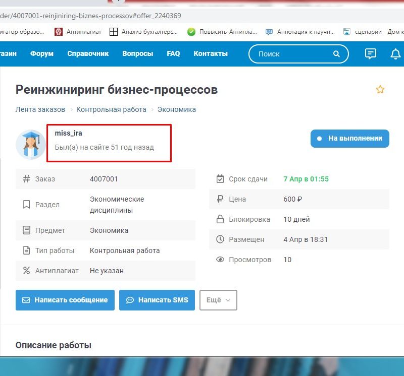Open the Форум menu item
The width and height of the screenshot is (404, 376).
click(41, 54)
